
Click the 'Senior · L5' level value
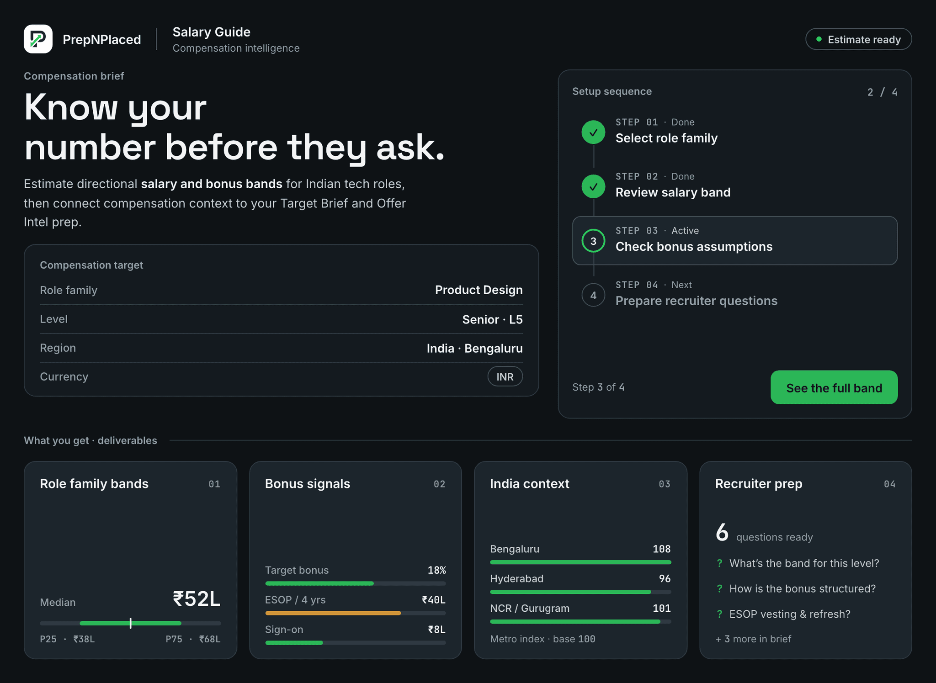[492, 319]
